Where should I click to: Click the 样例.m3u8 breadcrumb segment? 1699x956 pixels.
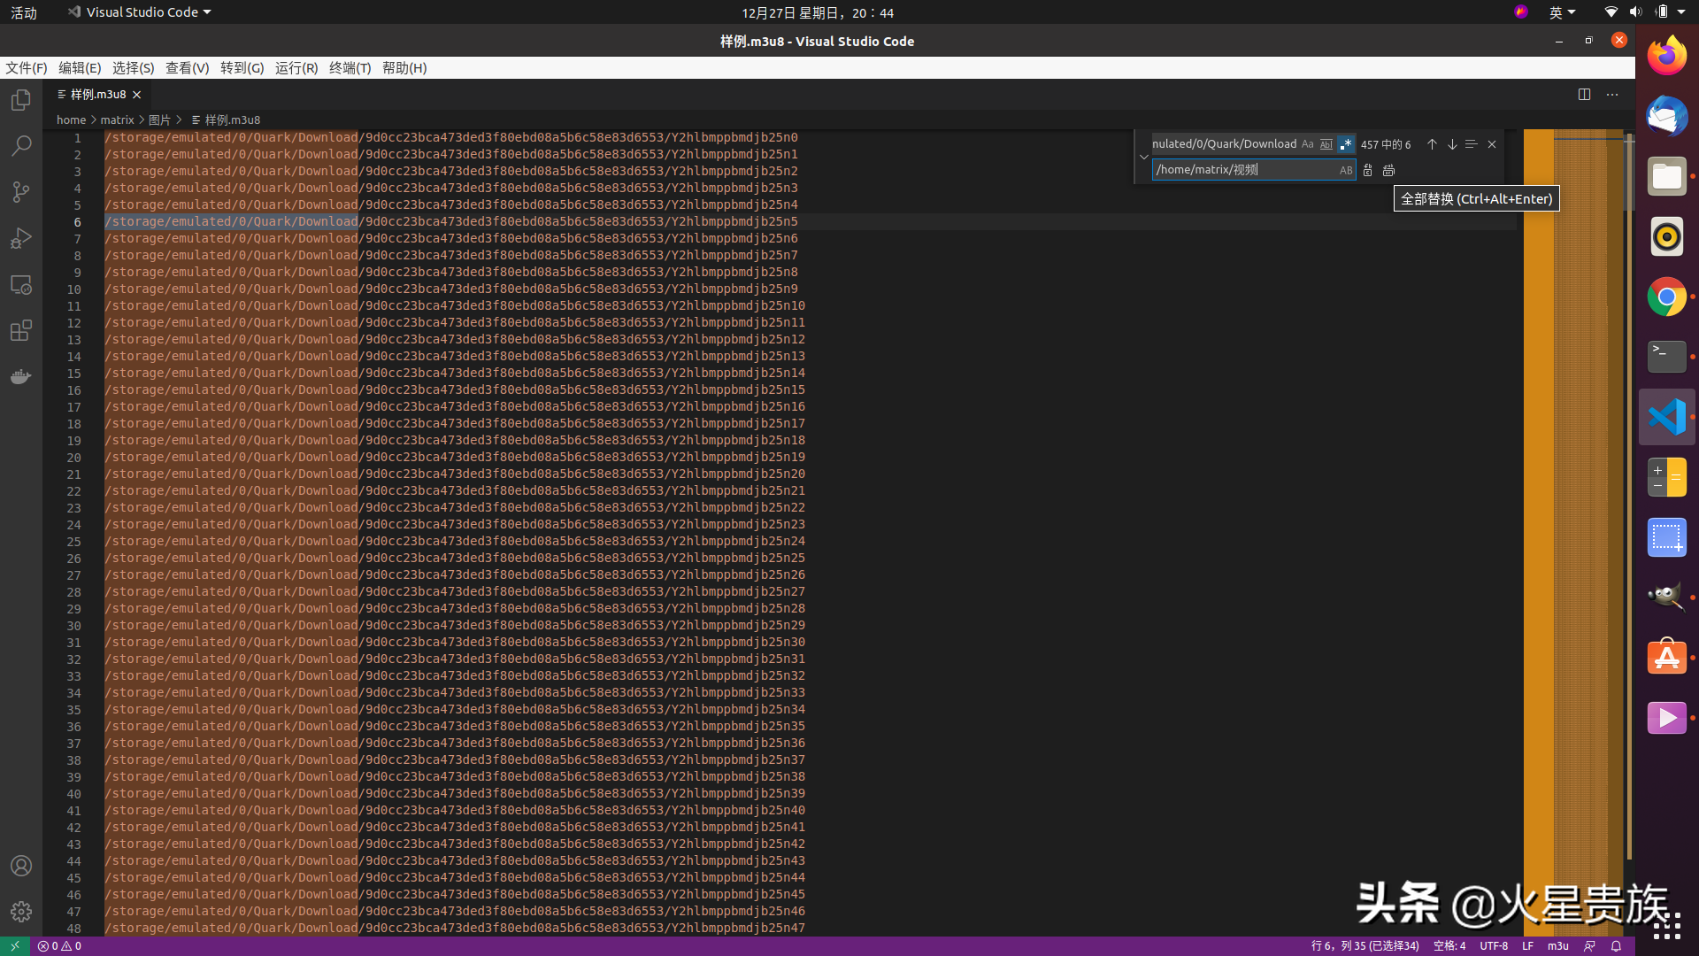[227, 120]
